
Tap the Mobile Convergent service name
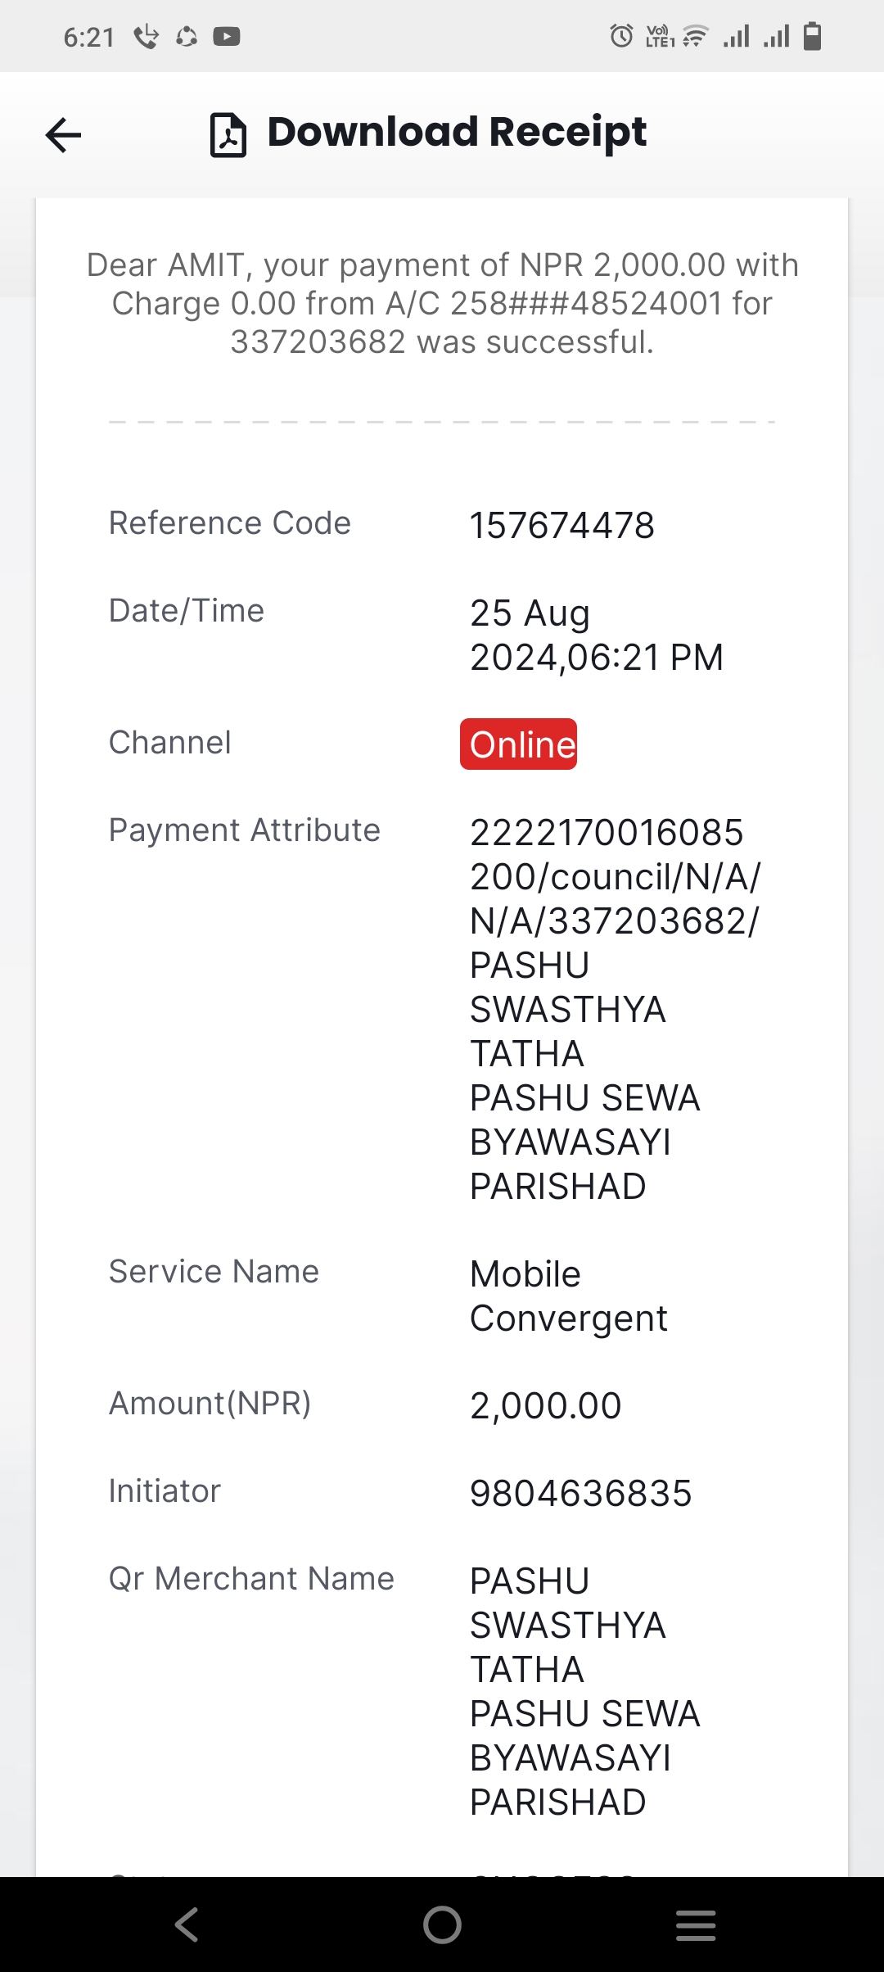(x=568, y=1296)
